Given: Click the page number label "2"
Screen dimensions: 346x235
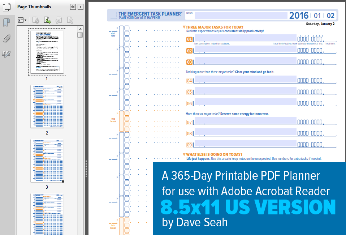Looking at the screenshot, I should [47, 133].
